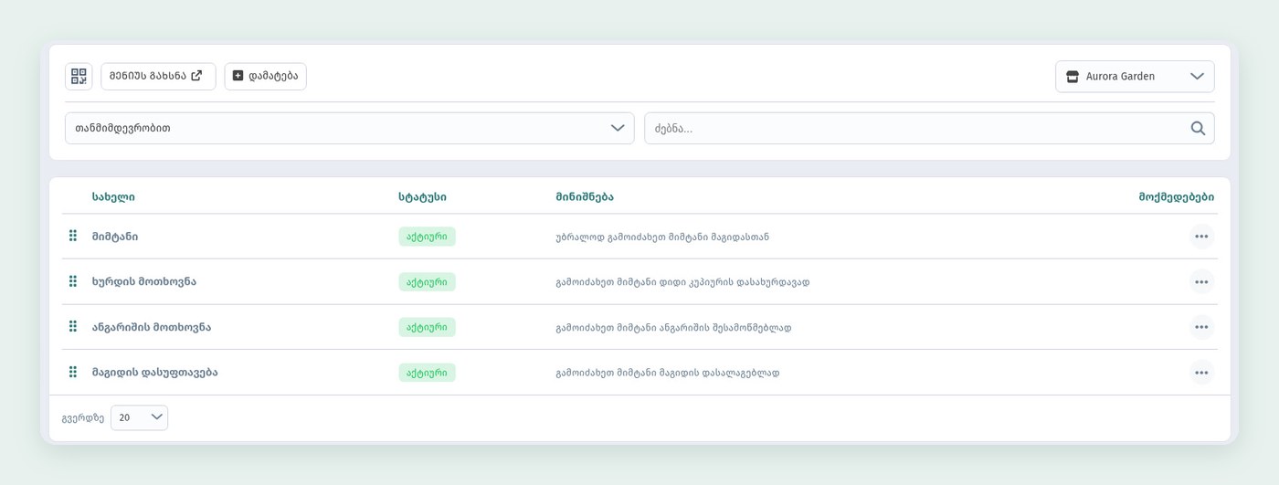Select the ხურდის მოთხოვნა row name
The height and width of the screenshot is (485, 1279).
(x=144, y=281)
